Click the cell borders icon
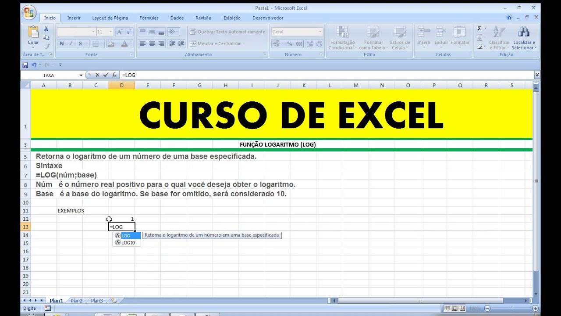 tap(96, 43)
